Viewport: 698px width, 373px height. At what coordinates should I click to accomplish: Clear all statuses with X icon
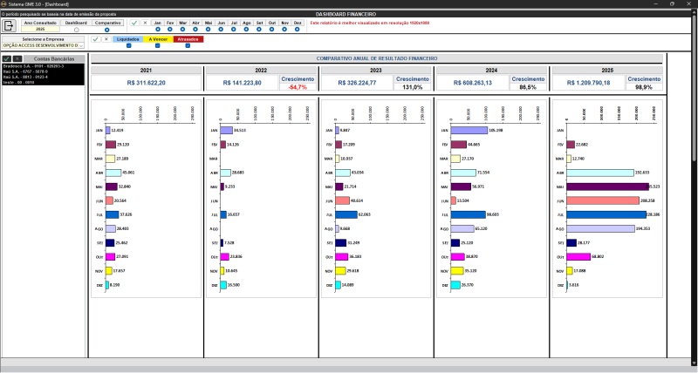click(106, 39)
